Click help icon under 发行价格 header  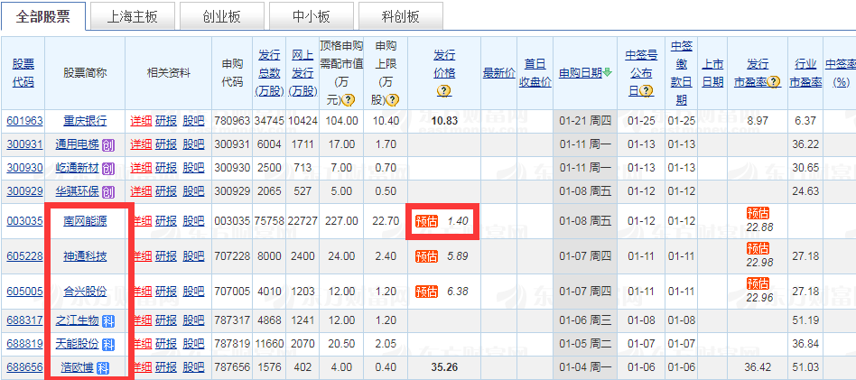(444, 91)
